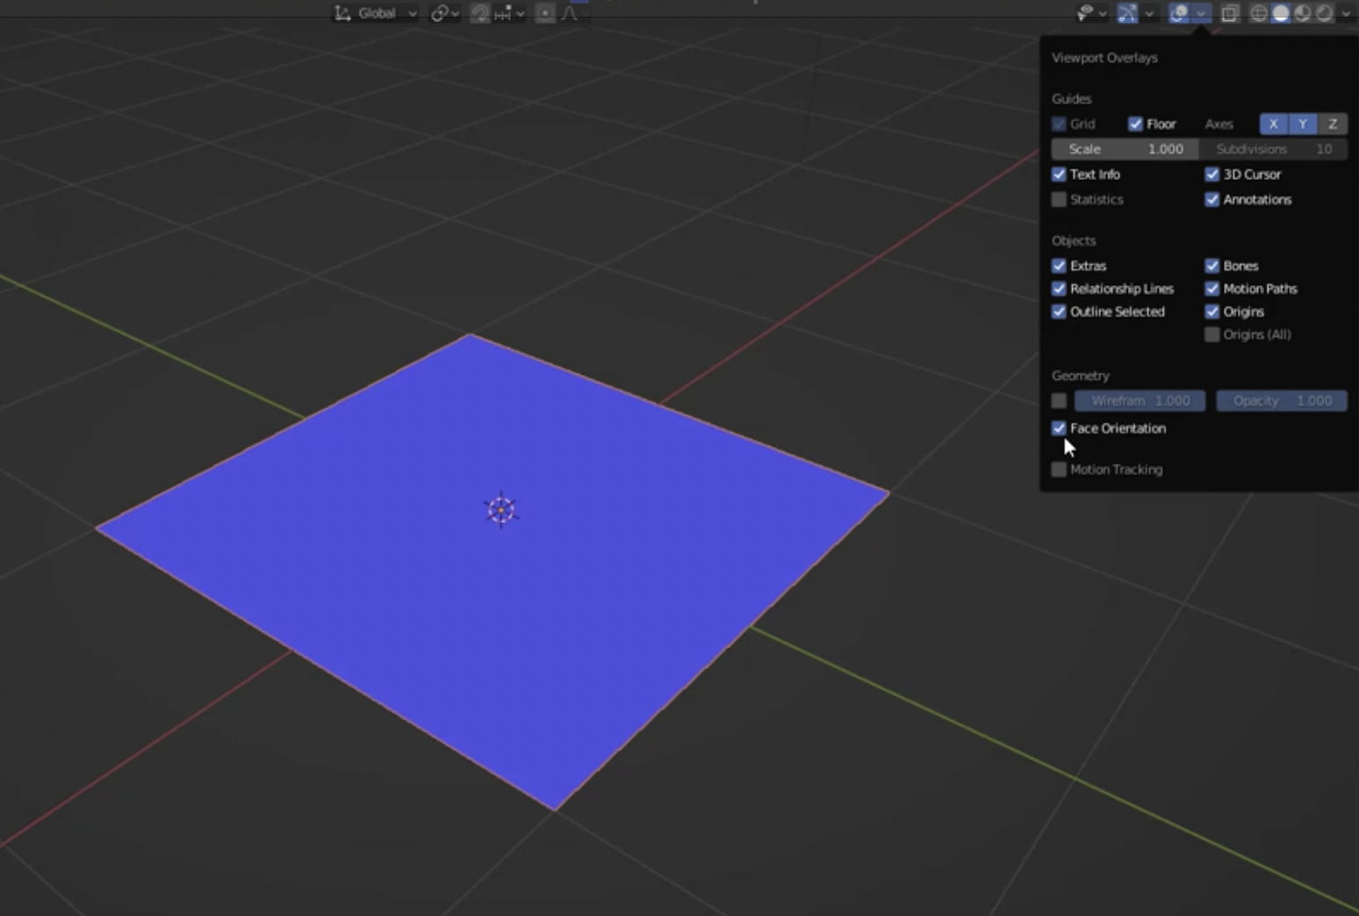Uncheck the Floor checkbox
This screenshot has height=916, width=1359.
(1135, 124)
